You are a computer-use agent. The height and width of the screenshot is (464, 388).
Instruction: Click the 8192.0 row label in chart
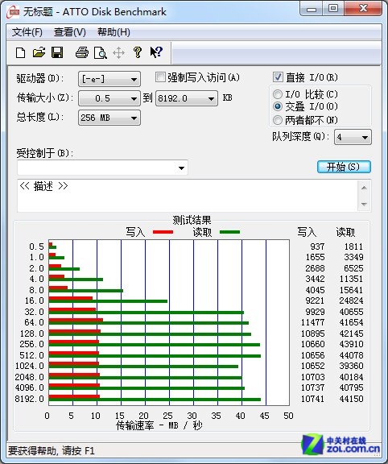pos(30,399)
